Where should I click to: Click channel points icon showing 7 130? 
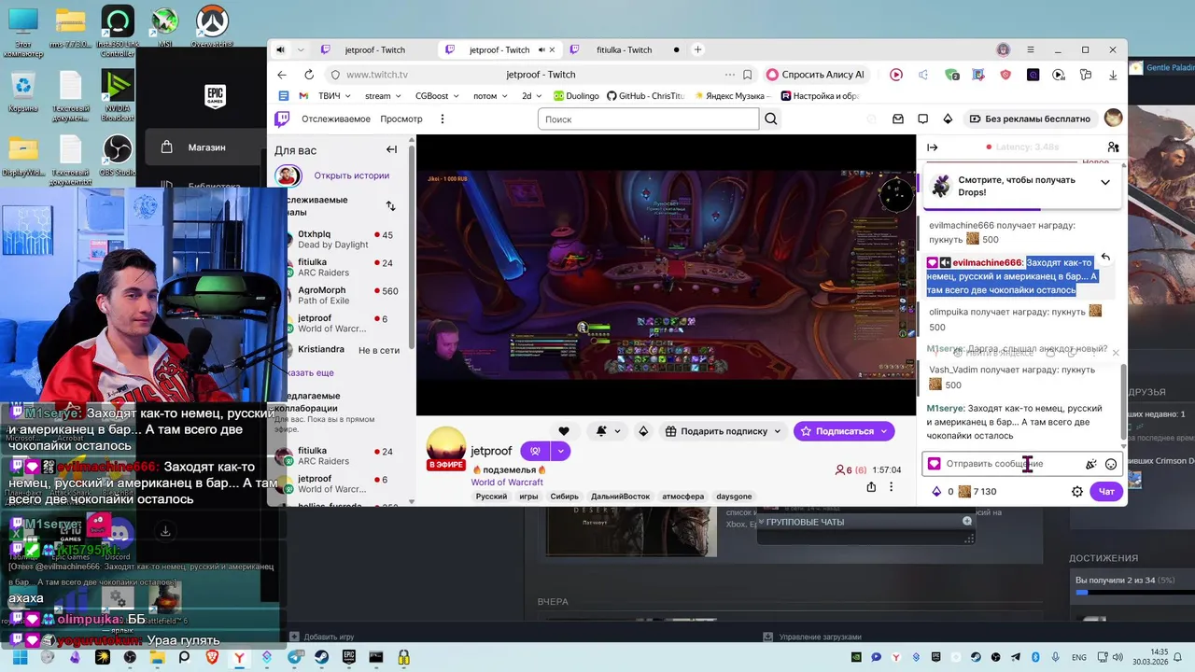coord(964,491)
